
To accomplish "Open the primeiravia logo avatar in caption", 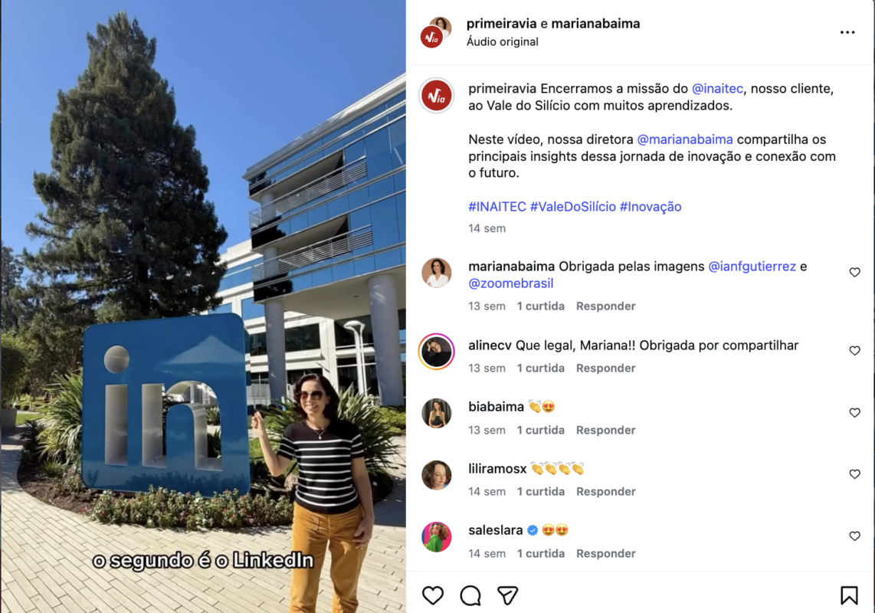I will click(x=437, y=96).
